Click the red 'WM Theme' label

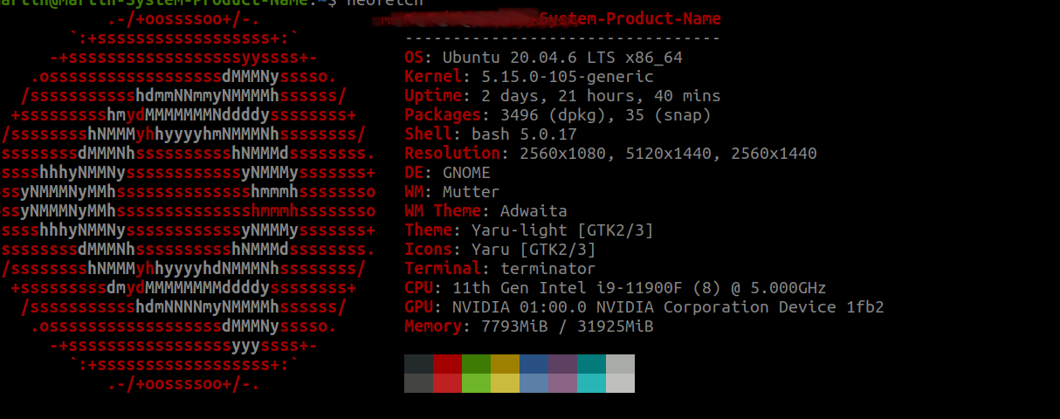(x=443, y=211)
